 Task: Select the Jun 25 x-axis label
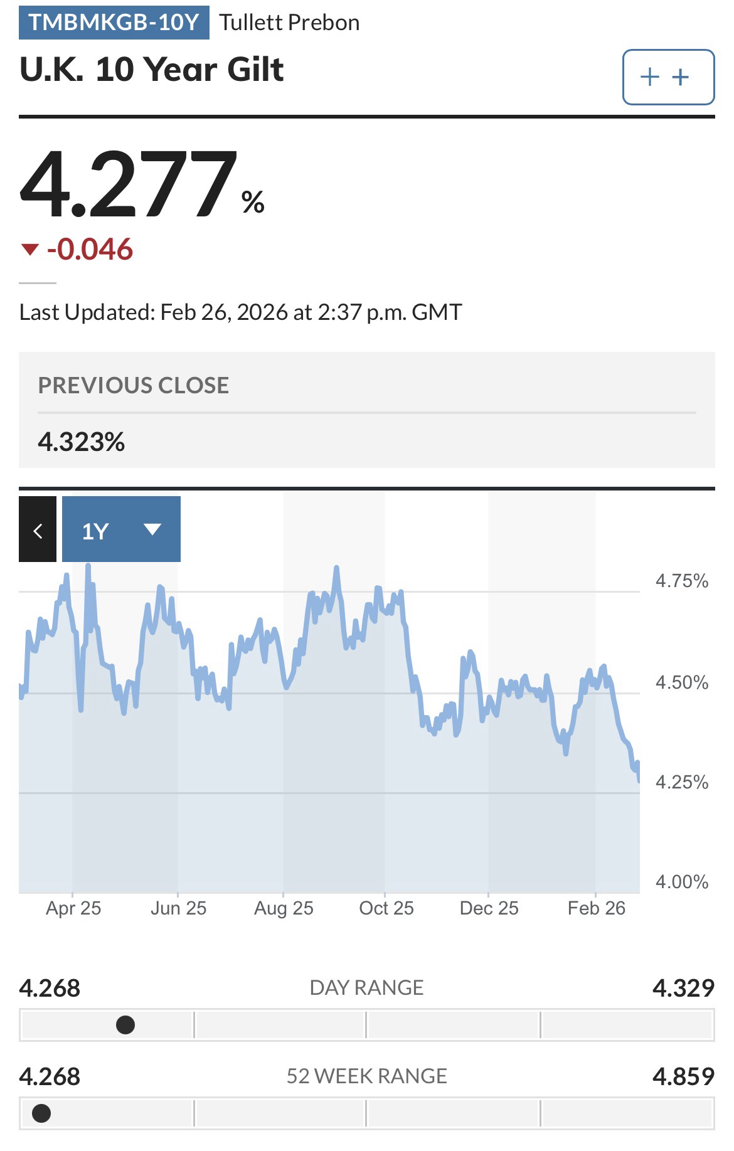(x=178, y=908)
